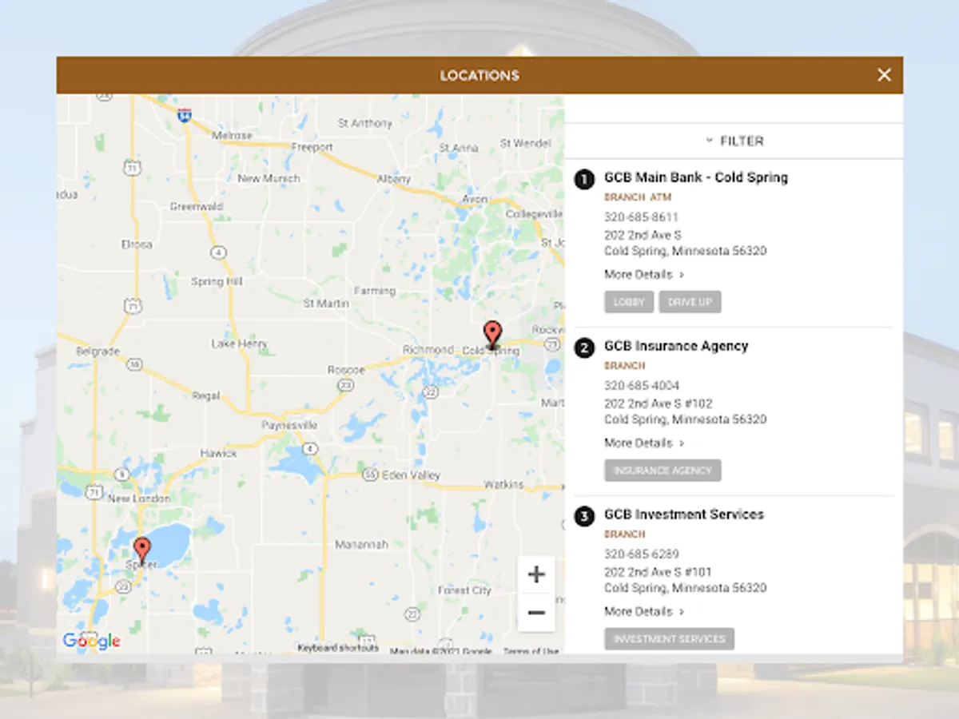Click the New London label on map

138,499
